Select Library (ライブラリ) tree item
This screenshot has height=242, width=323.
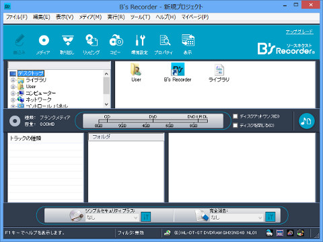pyautogui.click(x=36, y=80)
